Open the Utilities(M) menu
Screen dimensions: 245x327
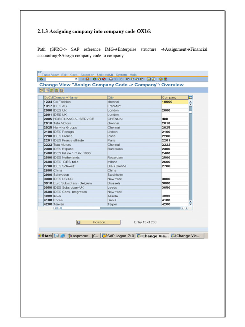(105, 75)
